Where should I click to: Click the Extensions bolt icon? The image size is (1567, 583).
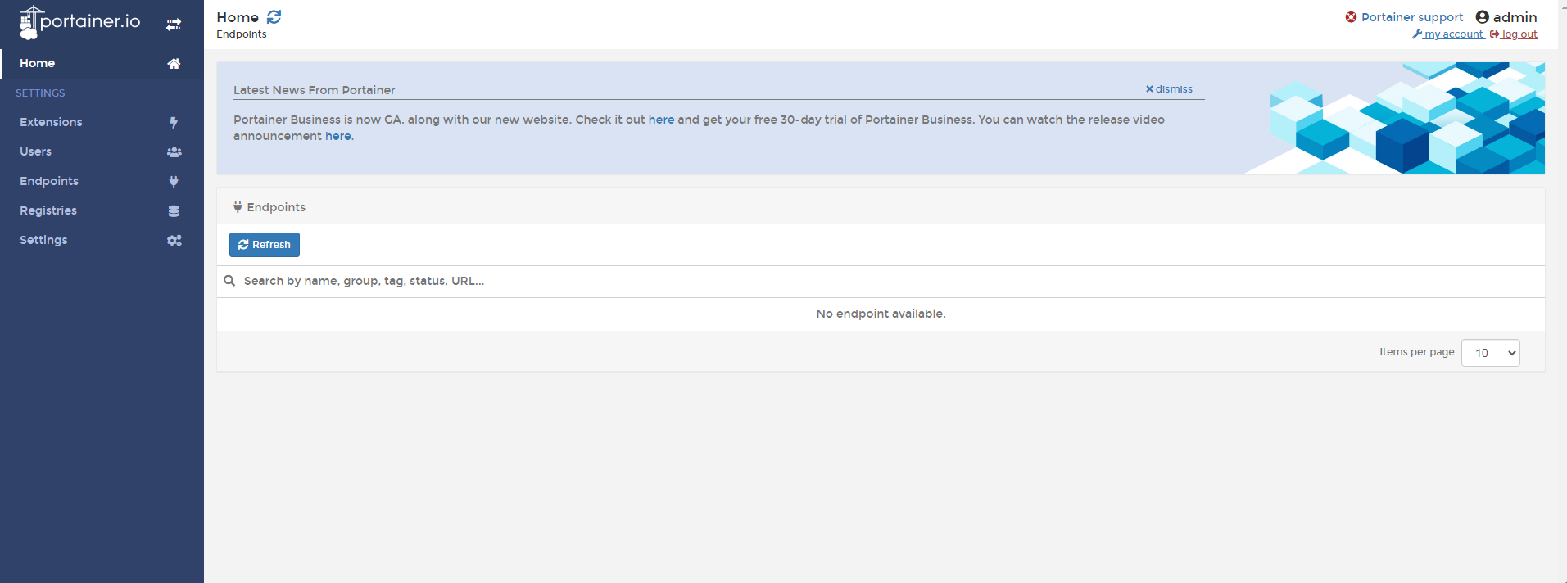pos(174,122)
